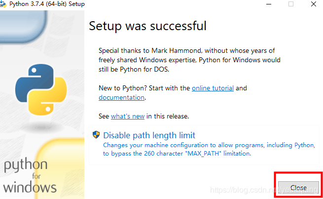
Task: Click the Setup was successful heading
Action: coord(148,26)
